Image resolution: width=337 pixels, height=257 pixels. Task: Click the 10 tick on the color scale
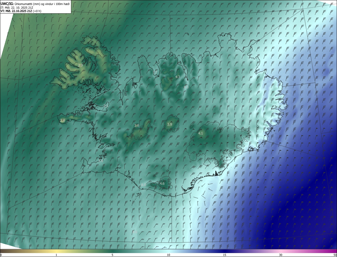pos(168,255)
